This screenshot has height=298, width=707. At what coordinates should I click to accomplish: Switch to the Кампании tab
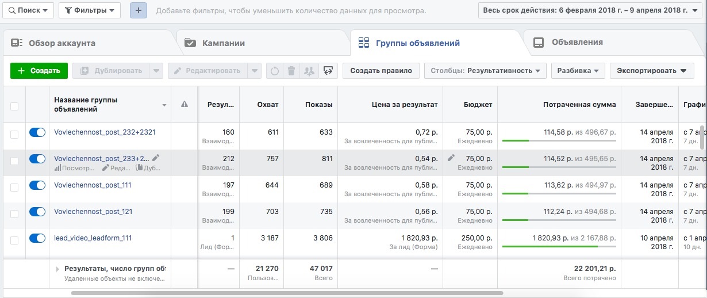(223, 43)
